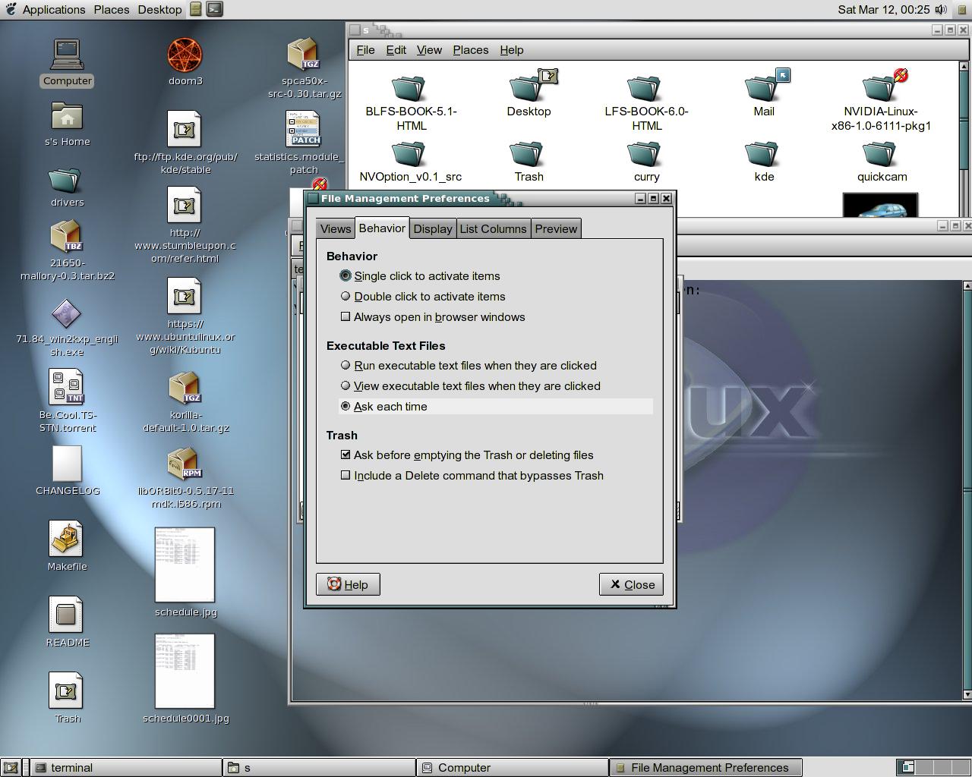
Task: Select spca50x-src-0.30.tar.gz archive icon
Action: click(x=304, y=55)
